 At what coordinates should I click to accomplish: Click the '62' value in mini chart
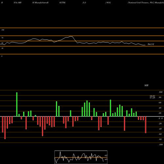(106, 155)
